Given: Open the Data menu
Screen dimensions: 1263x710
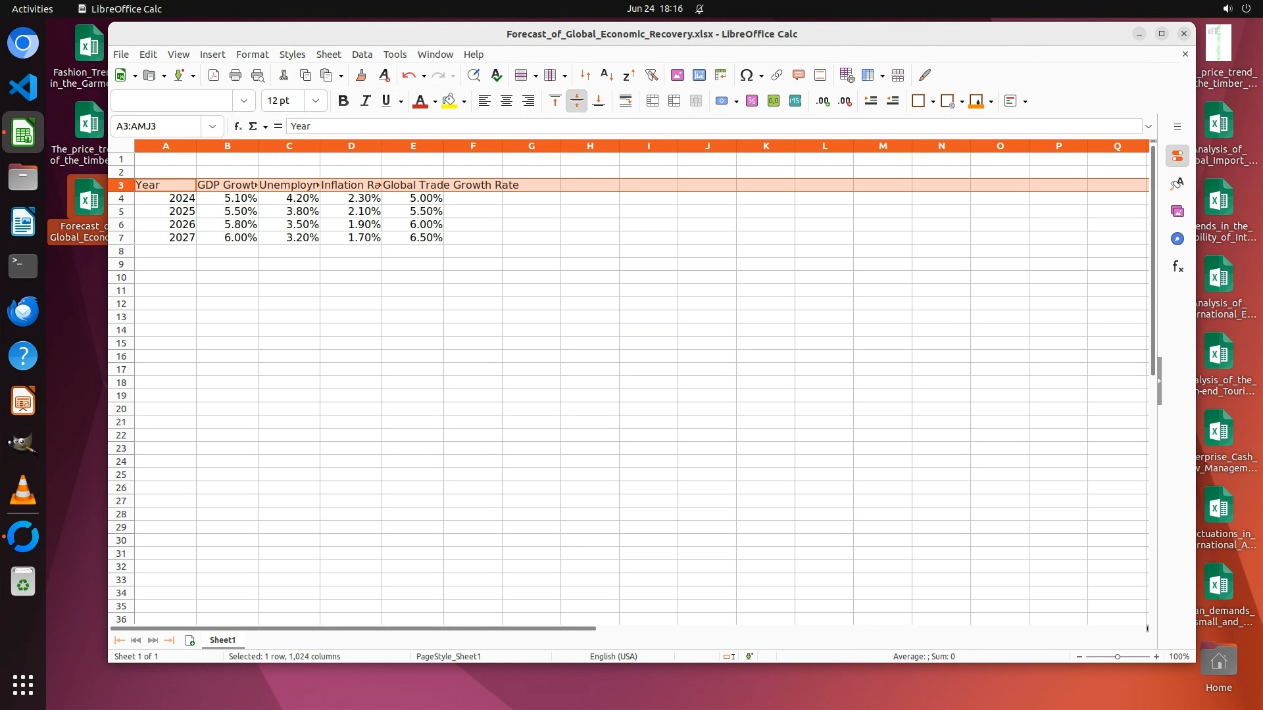Looking at the screenshot, I should [x=362, y=55].
